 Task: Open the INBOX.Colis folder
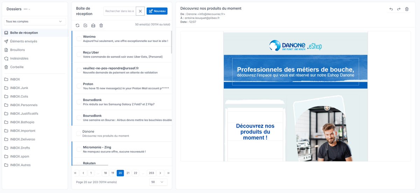point(35,96)
